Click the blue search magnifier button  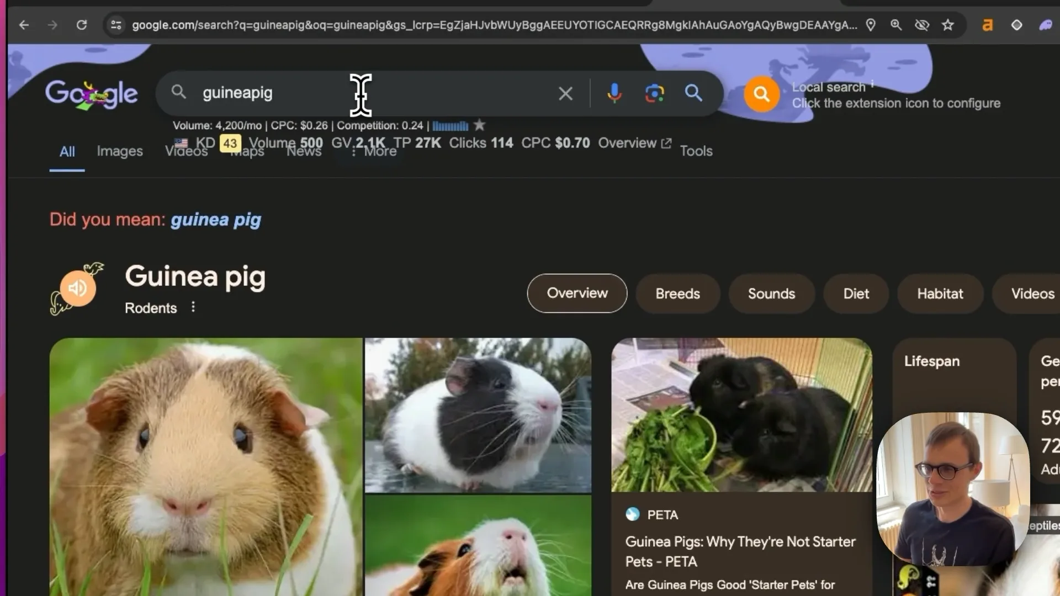coord(693,93)
